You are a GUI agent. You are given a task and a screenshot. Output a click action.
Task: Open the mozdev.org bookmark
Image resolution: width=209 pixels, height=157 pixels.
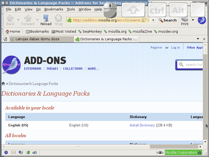(x=166, y=31)
